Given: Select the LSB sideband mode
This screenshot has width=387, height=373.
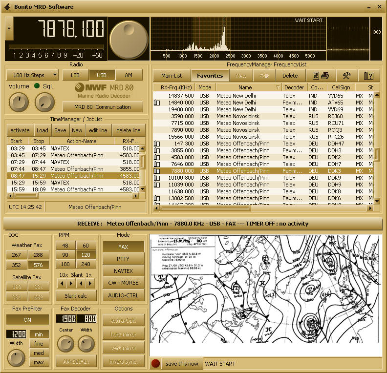Looking at the screenshot, I should 75,75.
